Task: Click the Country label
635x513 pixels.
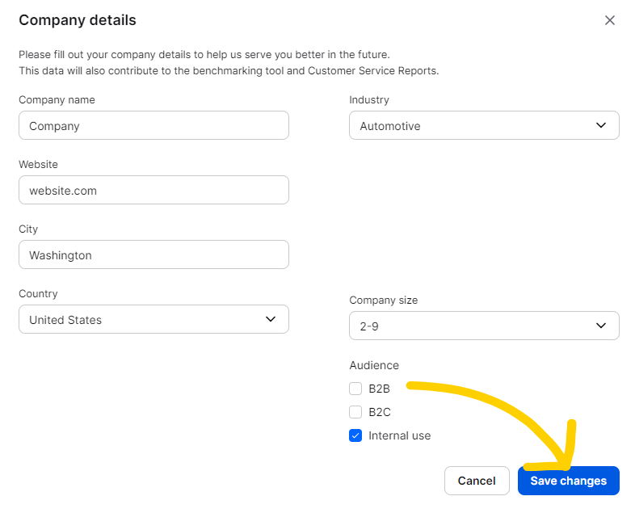Action: point(38,293)
